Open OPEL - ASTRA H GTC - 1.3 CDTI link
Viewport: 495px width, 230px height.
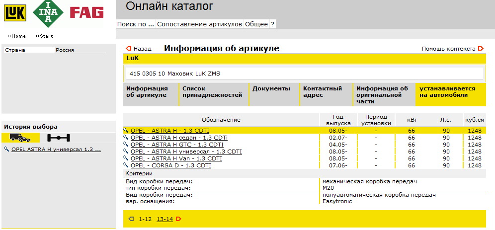coord(177,145)
